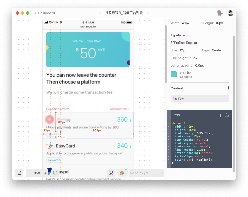Viewport: 248px width, 197px height.
Task: Click the SFProText-Regular typeface name
Action: pos(184,43)
